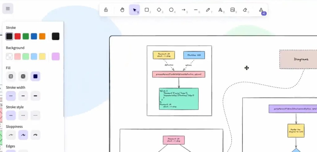
Task: Select the Draw pencil tool
Action: pos(208,10)
